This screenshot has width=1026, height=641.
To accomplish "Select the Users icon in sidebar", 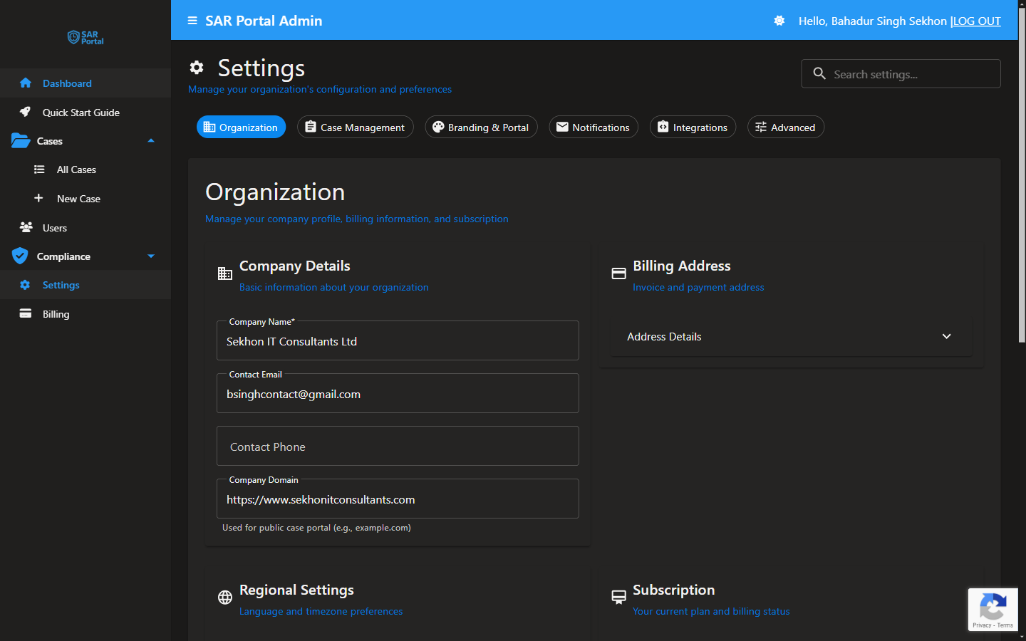I will click(25, 227).
